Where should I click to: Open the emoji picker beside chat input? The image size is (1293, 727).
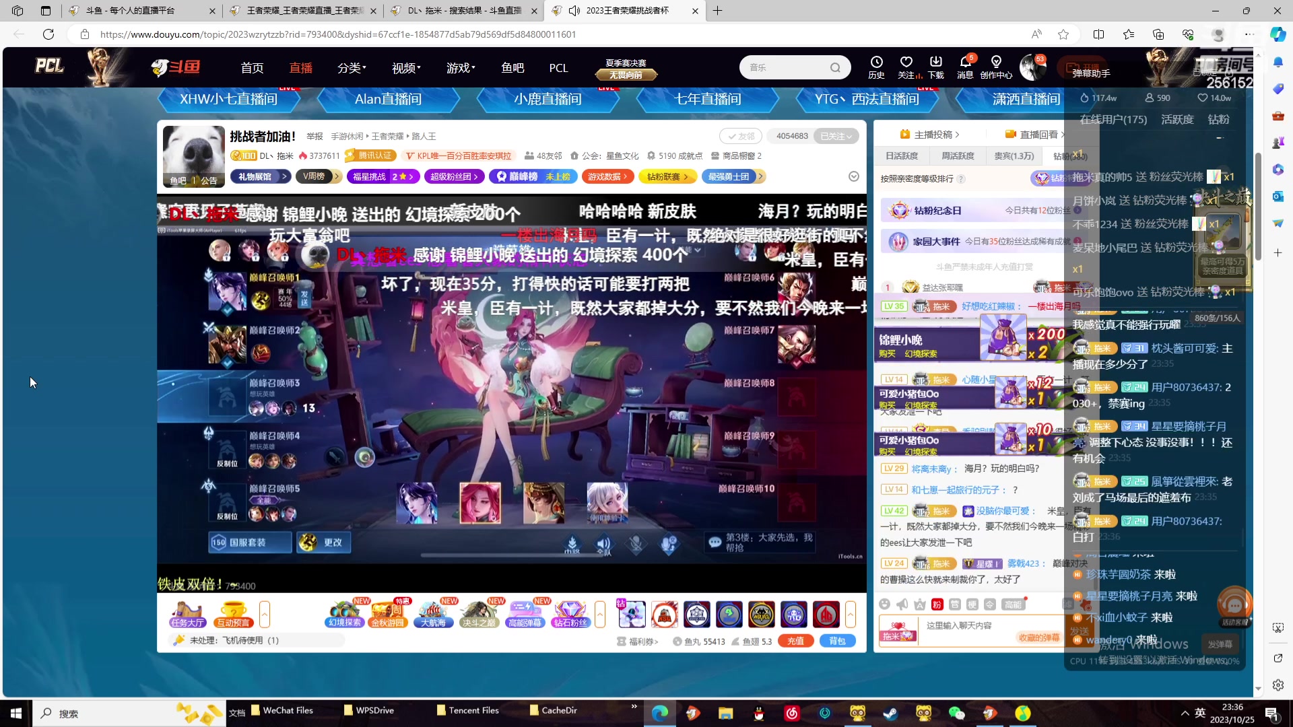[885, 604]
